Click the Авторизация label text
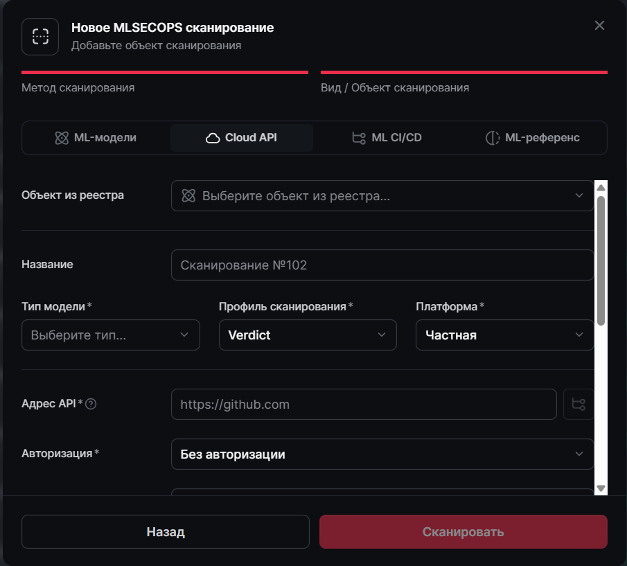Screen dimensions: 627x566 58,454
